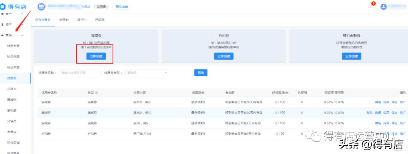Expand the 资产 sidebar section
The width and height of the screenshot is (408, 154).
[22, 25]
